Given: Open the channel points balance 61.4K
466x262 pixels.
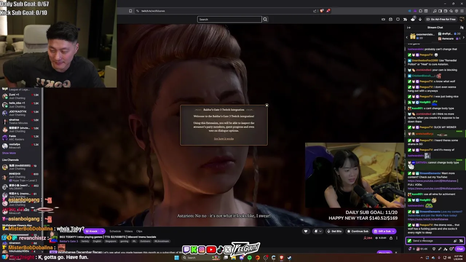Looking at the screenshot, I should tap(422, 249).
